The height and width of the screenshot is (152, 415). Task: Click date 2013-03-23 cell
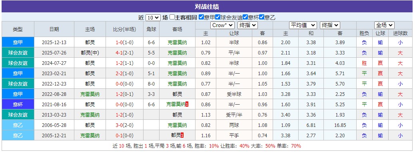[54, 115]
